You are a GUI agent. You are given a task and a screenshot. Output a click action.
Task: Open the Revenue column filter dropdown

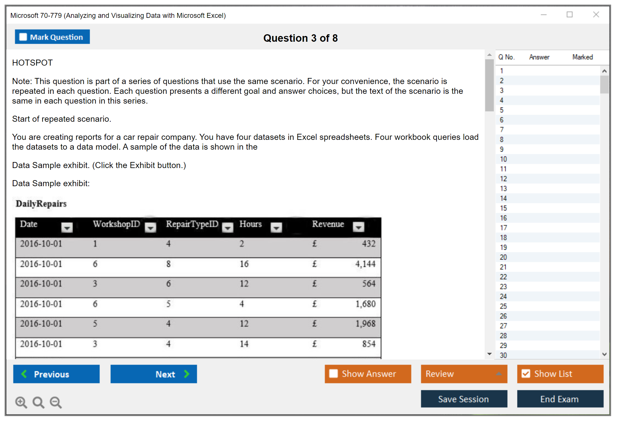(358, 227)
